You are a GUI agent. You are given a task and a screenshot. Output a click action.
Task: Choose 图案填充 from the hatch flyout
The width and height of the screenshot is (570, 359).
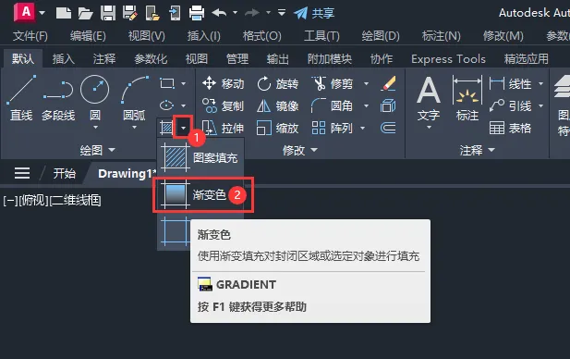(200, 157)
